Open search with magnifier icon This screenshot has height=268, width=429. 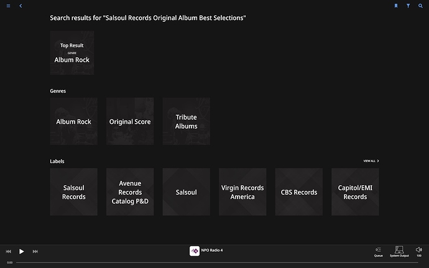tap(420, 6)
